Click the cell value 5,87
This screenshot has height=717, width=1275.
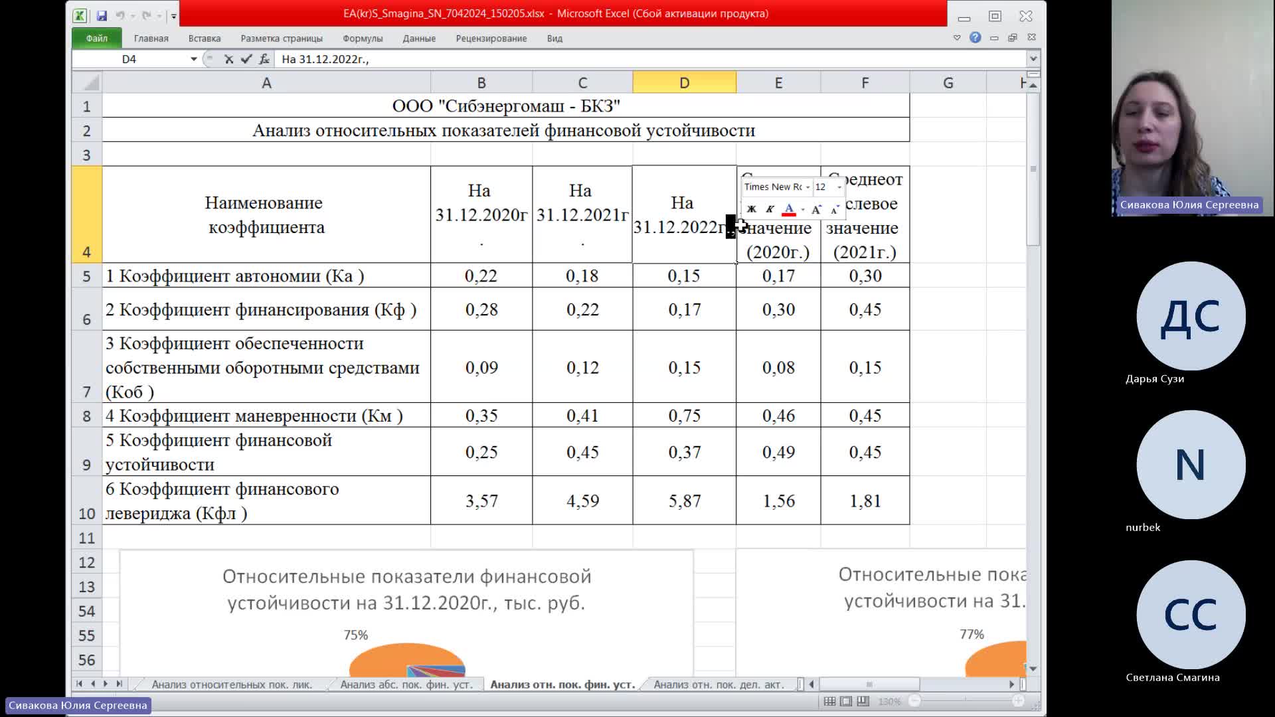(684, 501)
